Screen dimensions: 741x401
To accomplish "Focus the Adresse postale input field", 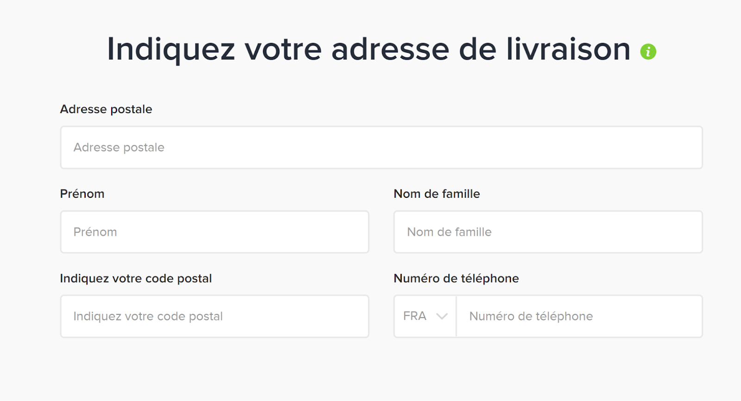I will click(x=381, y=147).
